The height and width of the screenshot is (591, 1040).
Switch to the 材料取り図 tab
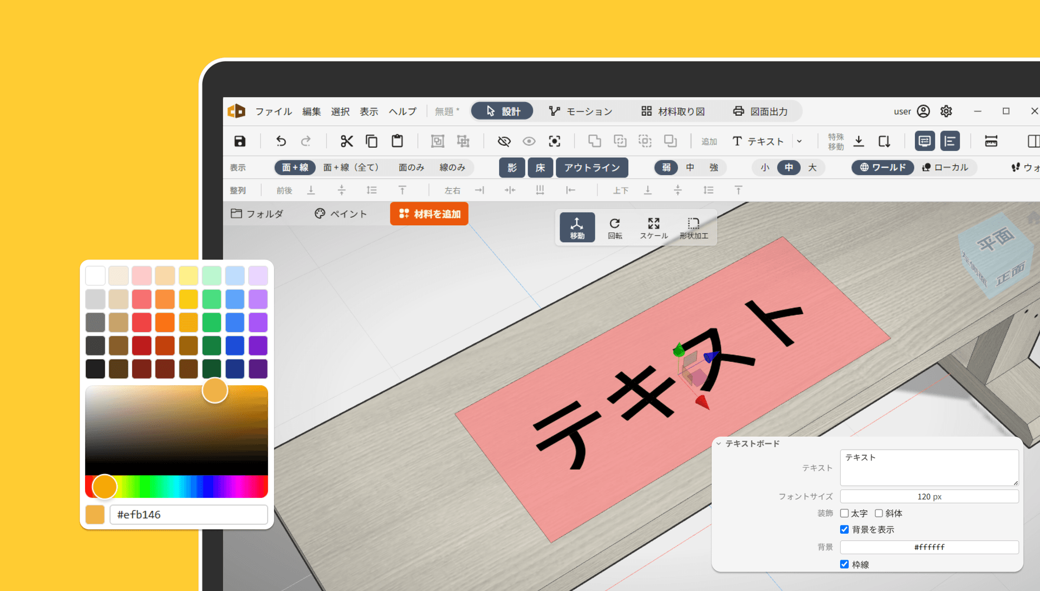tap(673, 111)
